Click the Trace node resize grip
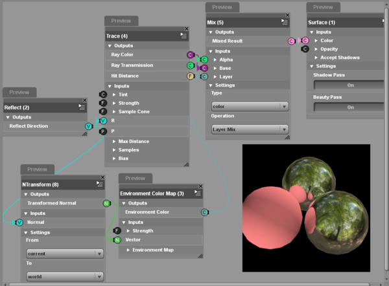Screen dimensions: 389x286 tap(186, 164)
